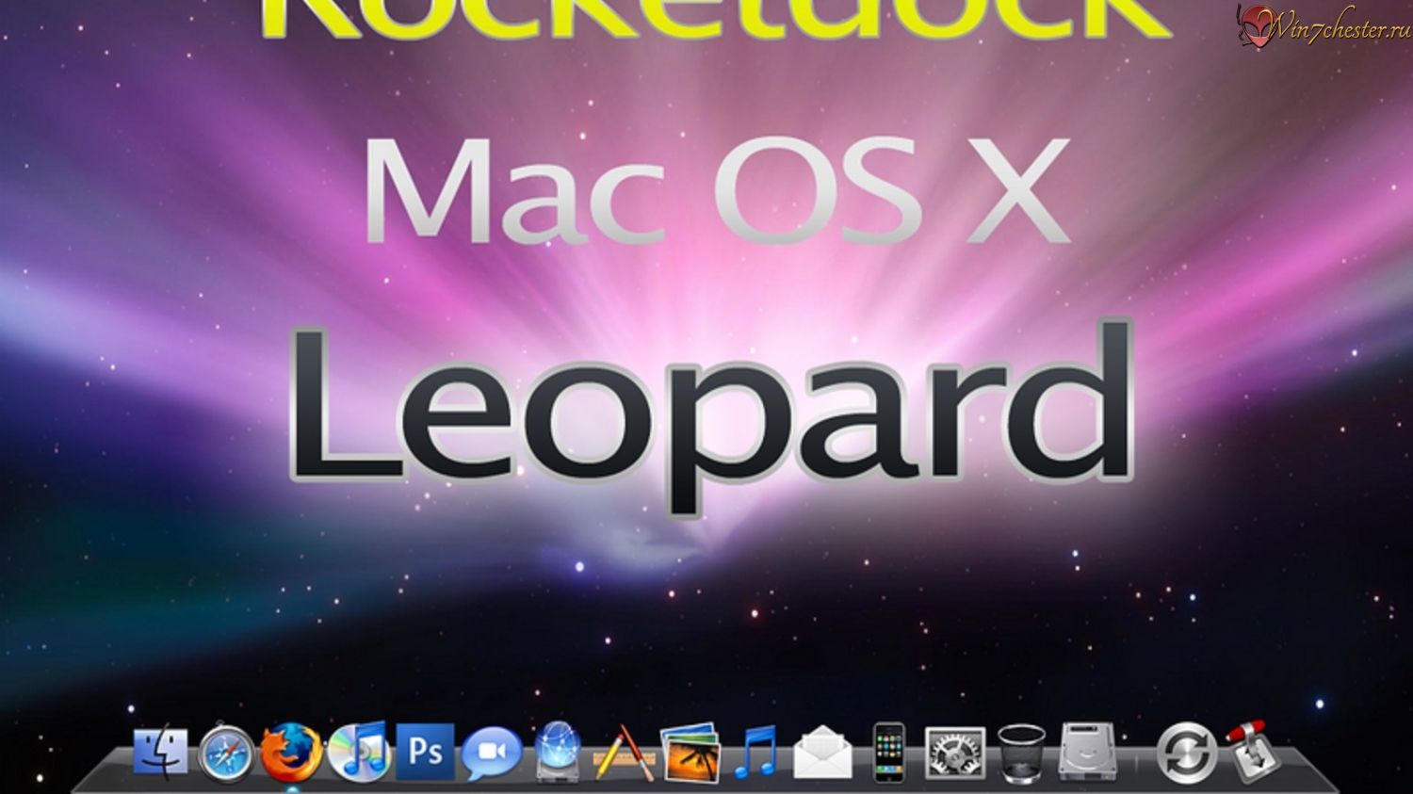Open System Preferences gear icon
This screenshot has height=794, width=1413.
click(955, 753)
